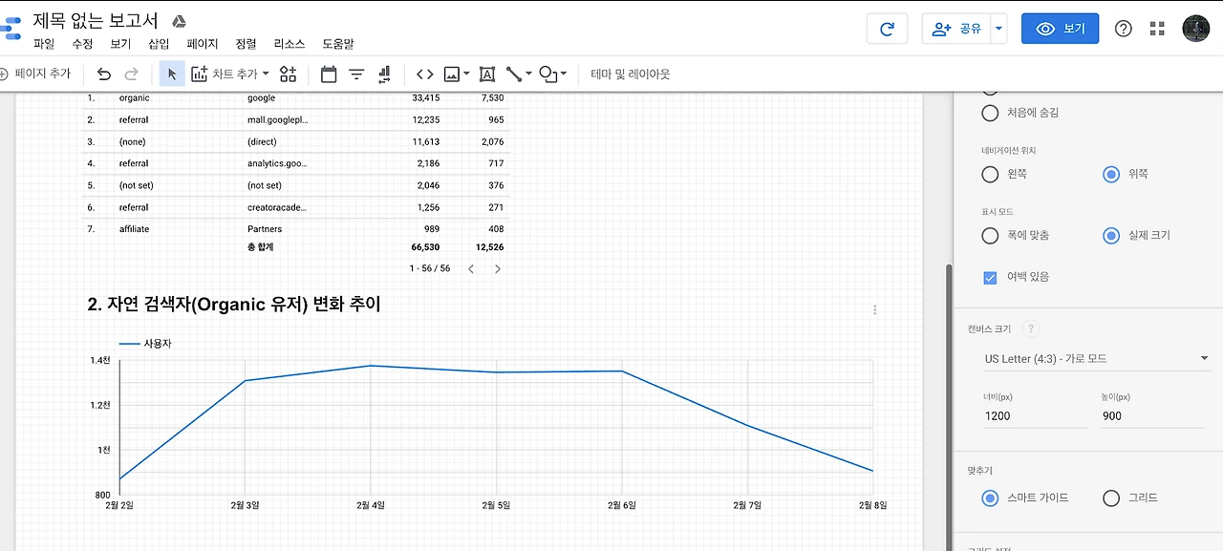Open the '페이지' menu

coord(203,44)
